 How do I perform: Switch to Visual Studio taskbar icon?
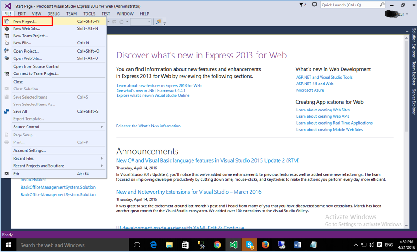(x=233, y=245)
